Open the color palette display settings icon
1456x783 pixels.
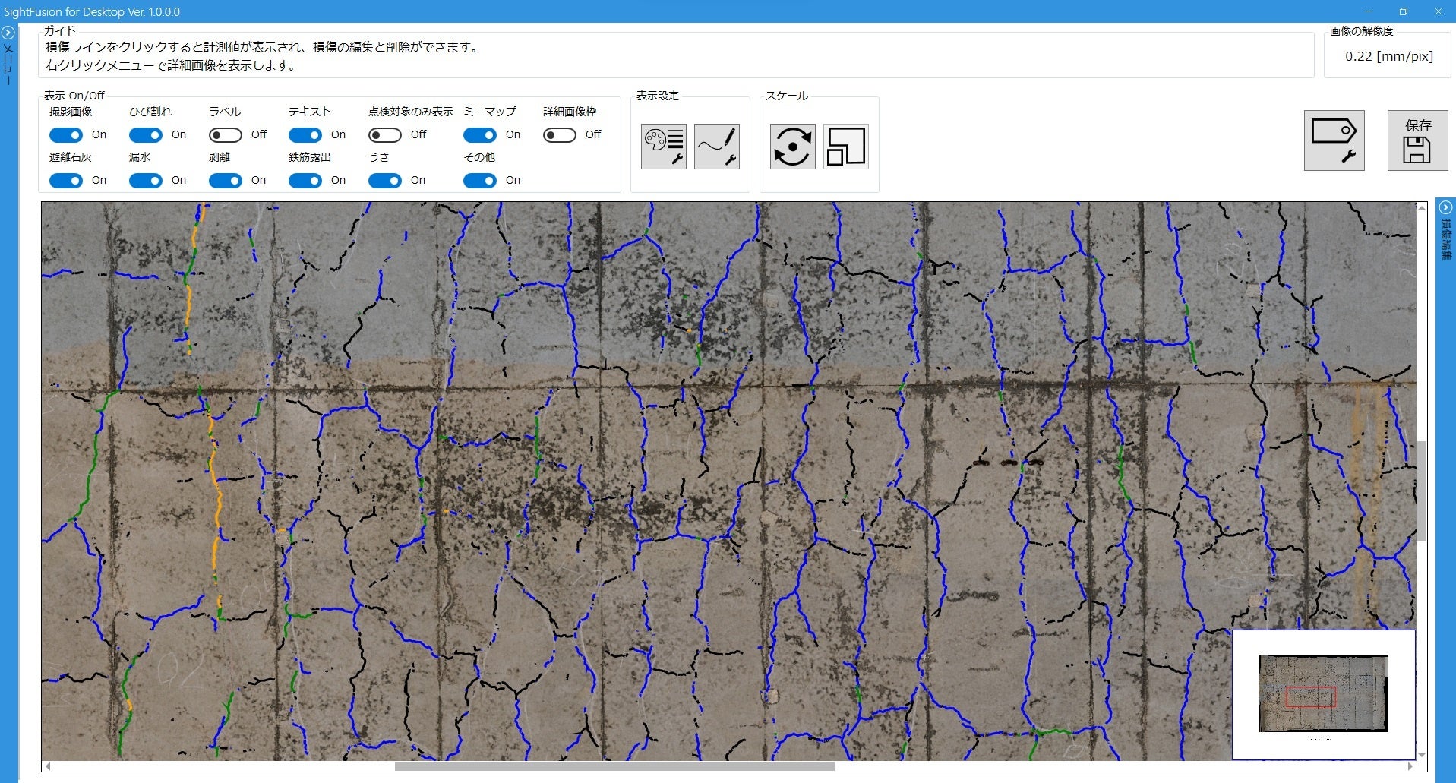tap(664, 147)
